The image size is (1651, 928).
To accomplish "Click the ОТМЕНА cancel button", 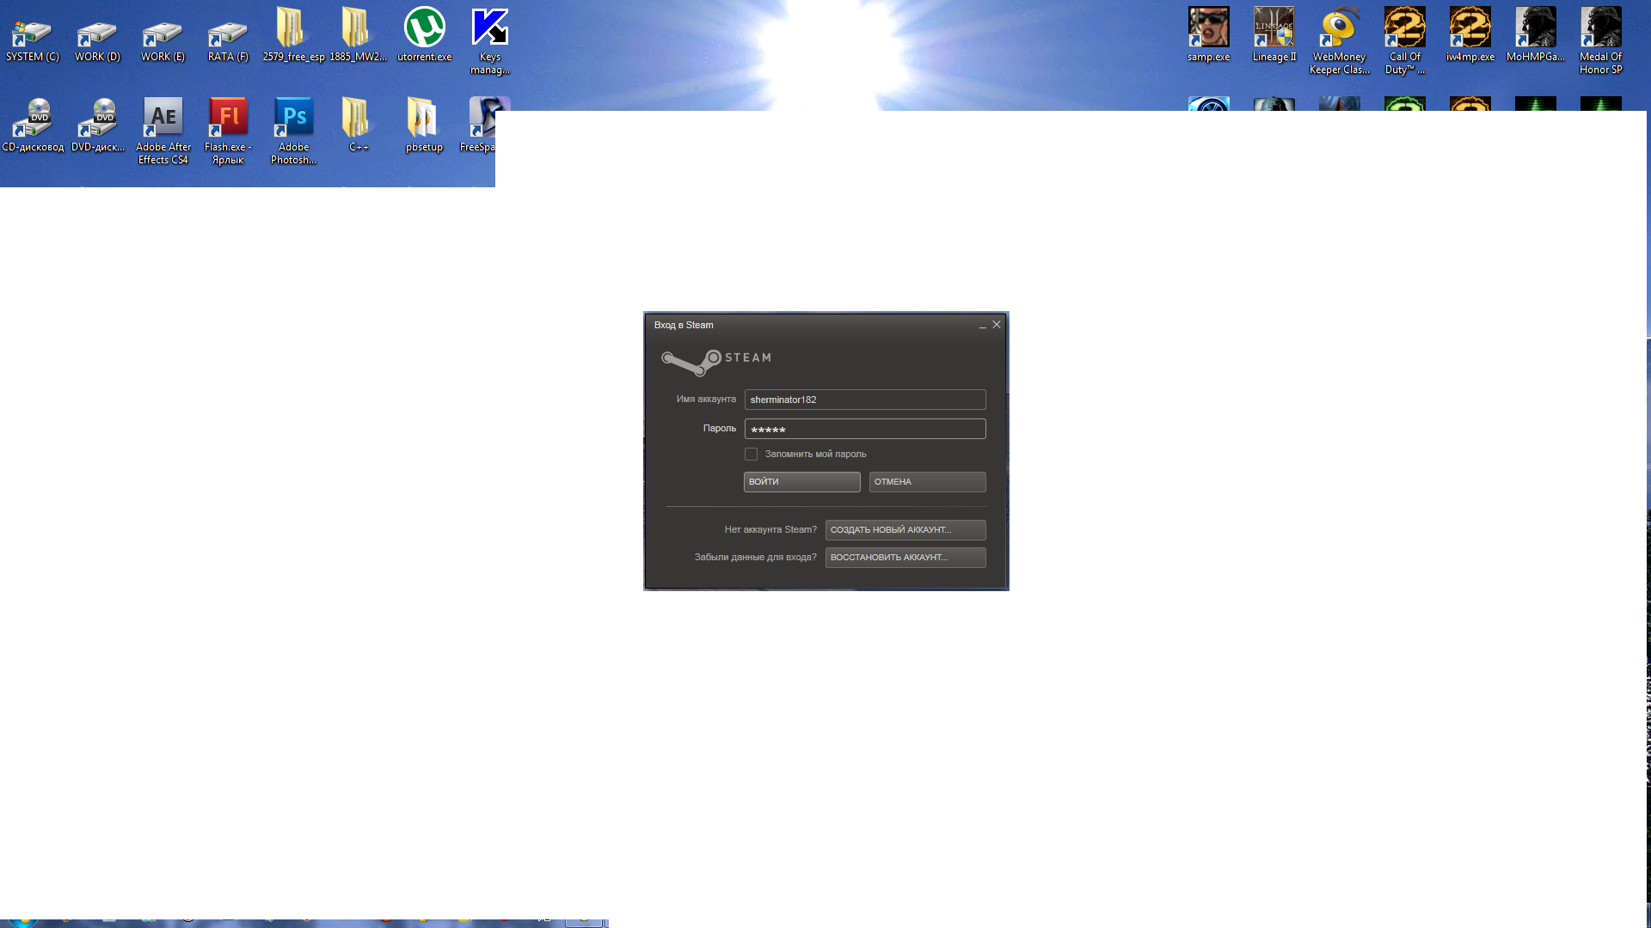I will point(927,482).
